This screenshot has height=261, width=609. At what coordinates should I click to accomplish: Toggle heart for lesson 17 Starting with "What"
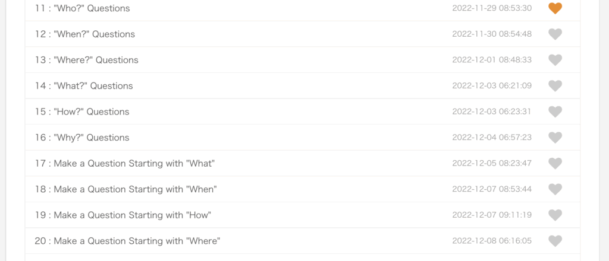click(555, 163)
